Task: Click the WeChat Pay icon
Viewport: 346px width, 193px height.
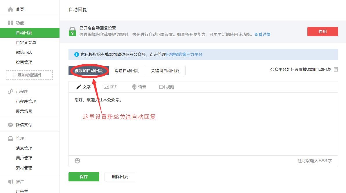Action: (x=10, y=125)
